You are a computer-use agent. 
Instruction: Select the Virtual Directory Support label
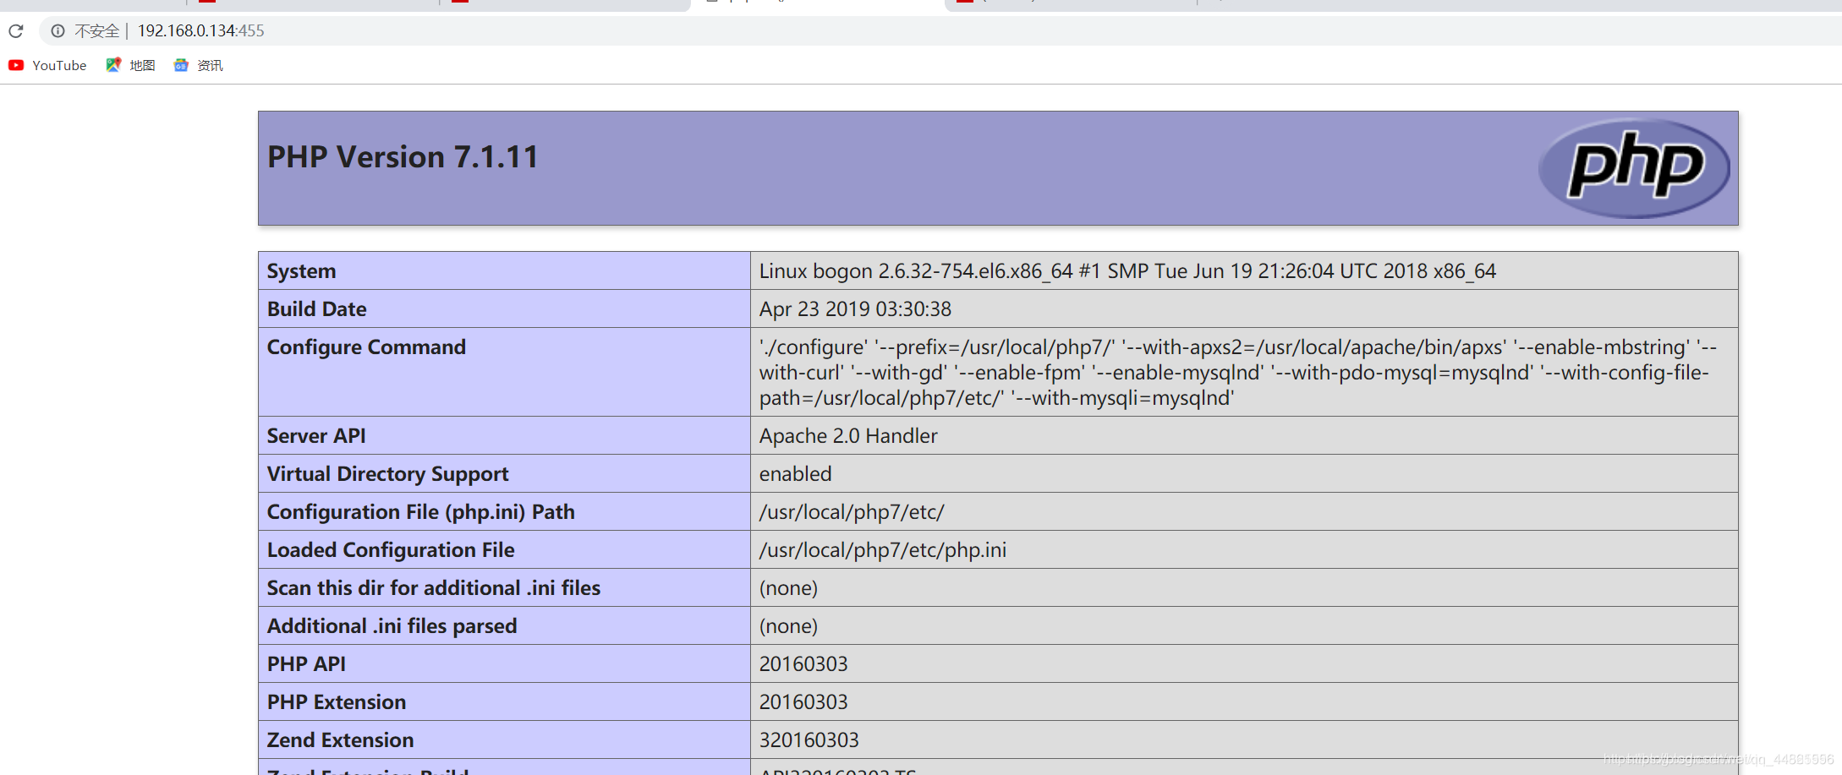[387, 474]
